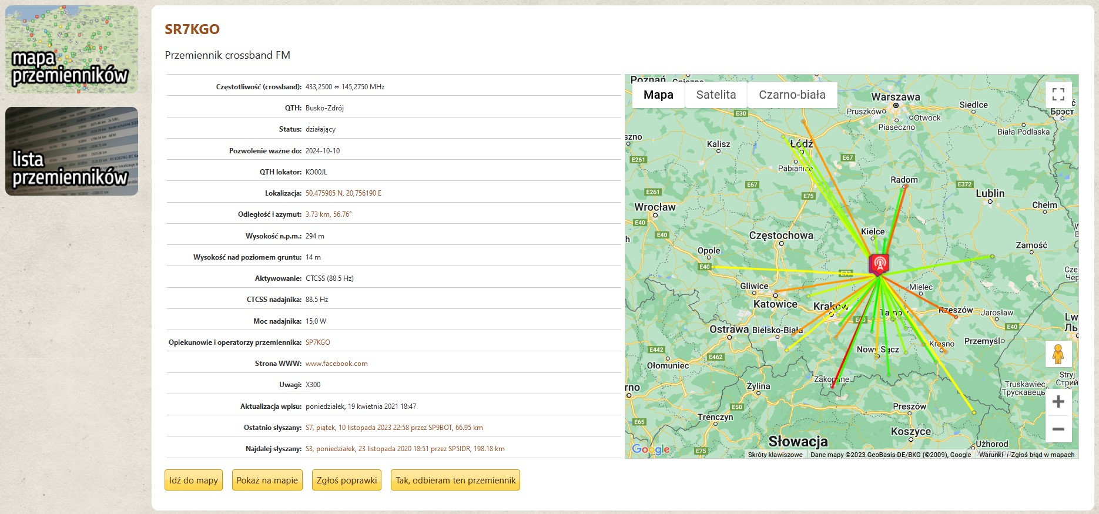
Task: Zoom out on the map
Action: (x=1058, y=429)
